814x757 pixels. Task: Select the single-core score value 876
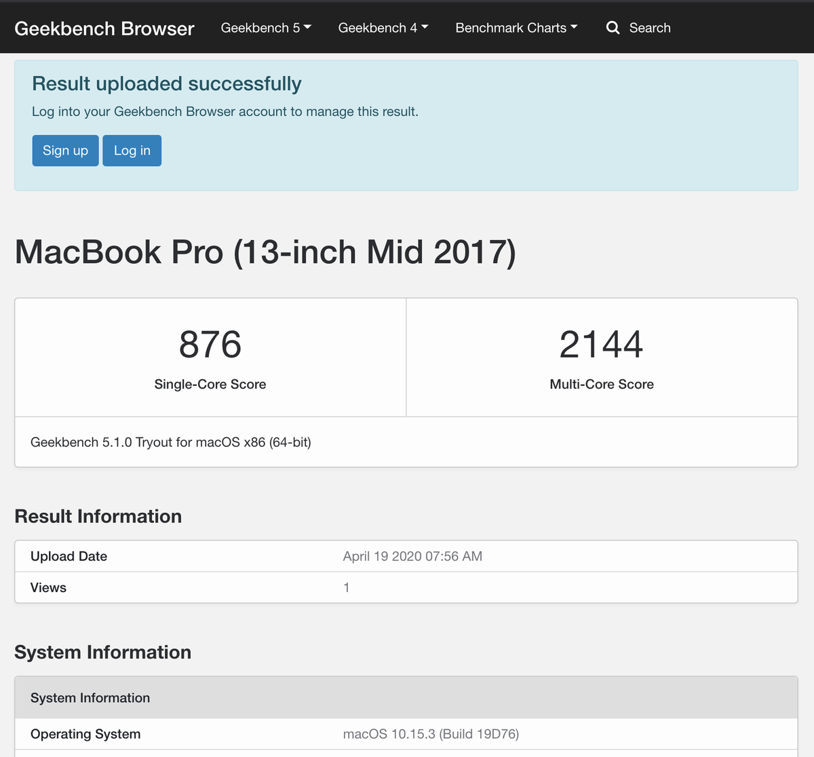(210, 345)
